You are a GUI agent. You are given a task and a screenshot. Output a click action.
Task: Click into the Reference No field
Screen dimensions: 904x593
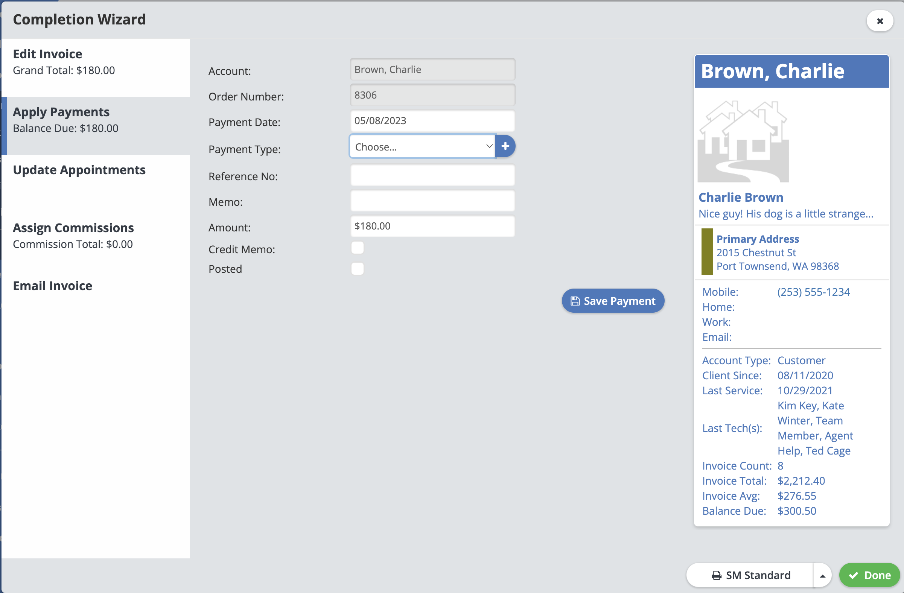pyautogui.click(x=432, y=175)
